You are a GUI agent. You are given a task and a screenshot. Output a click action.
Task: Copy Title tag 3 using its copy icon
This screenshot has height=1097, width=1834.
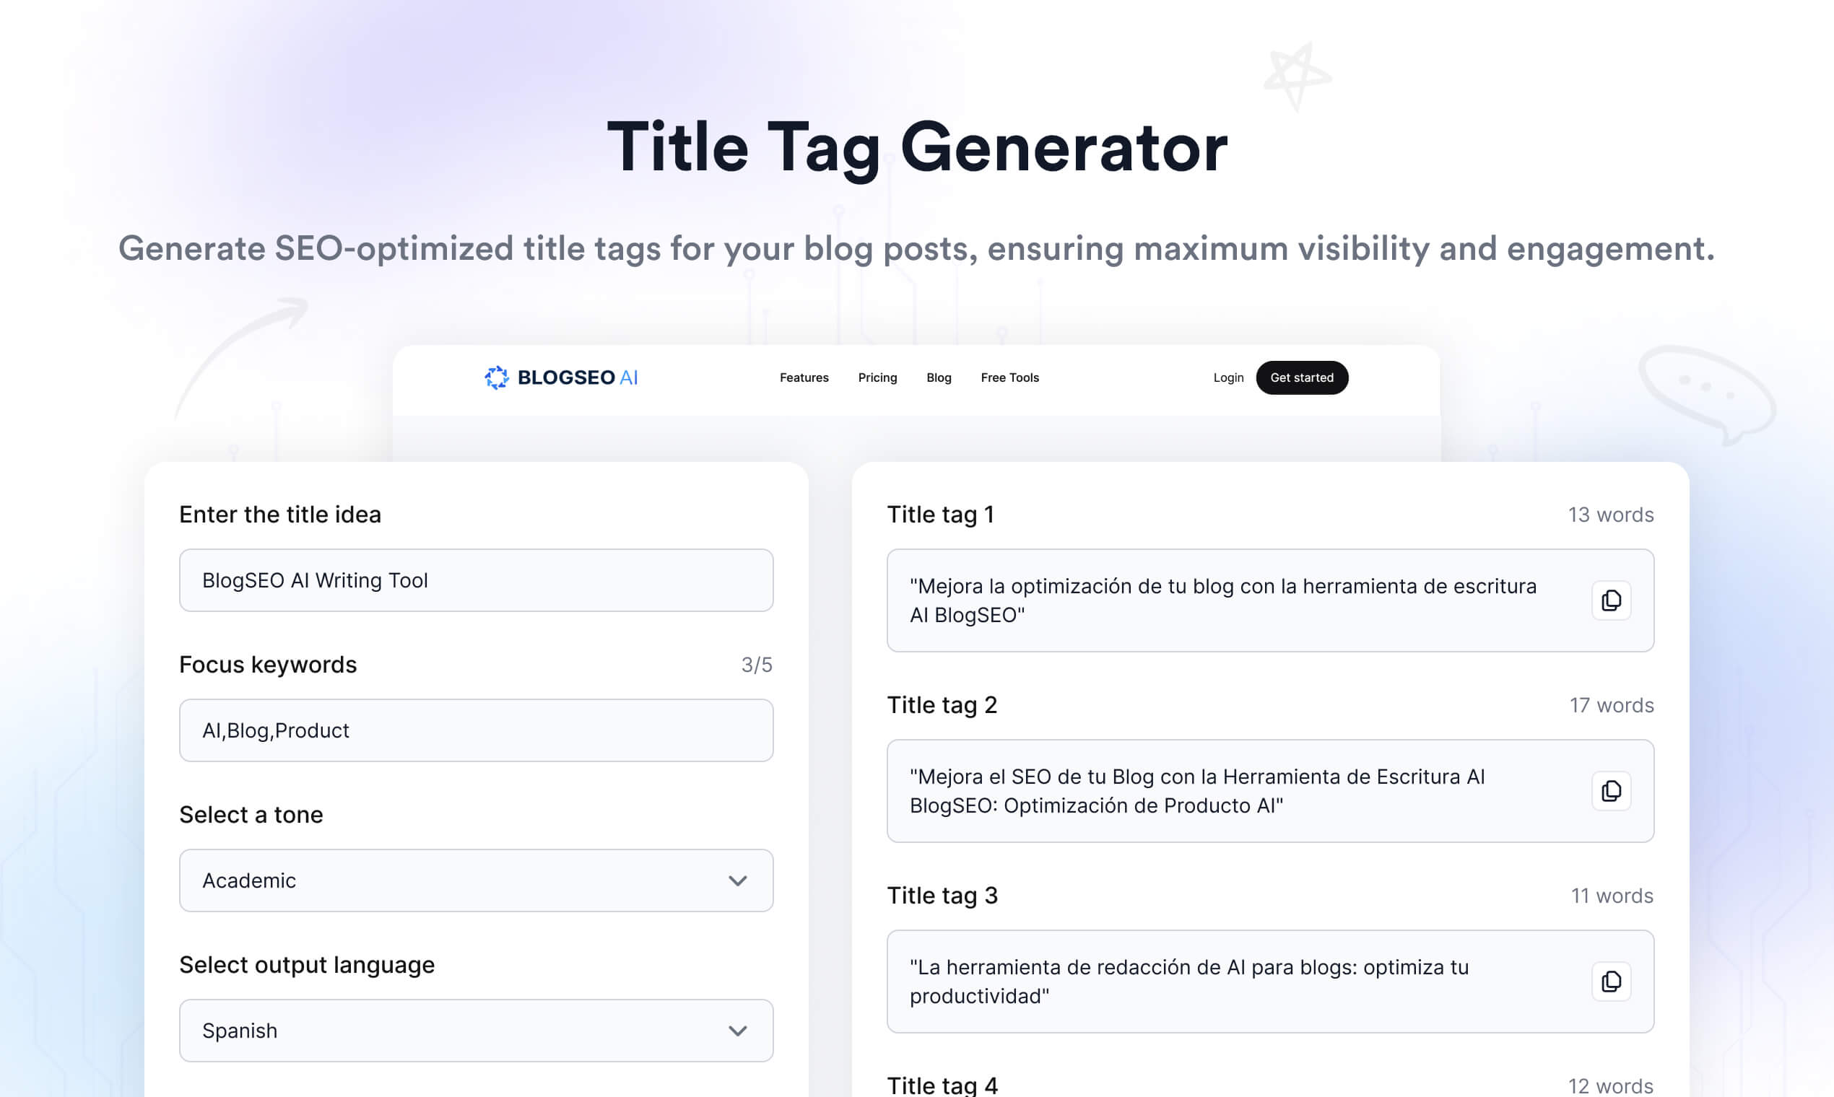[1611, 981]
